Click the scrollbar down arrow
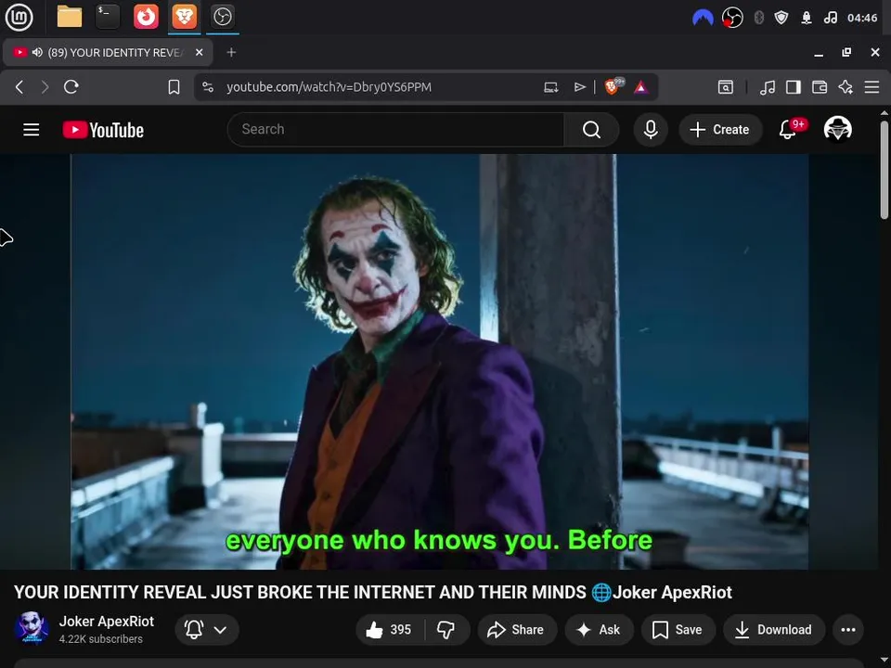The image size is (891, 668). [885, 662]
